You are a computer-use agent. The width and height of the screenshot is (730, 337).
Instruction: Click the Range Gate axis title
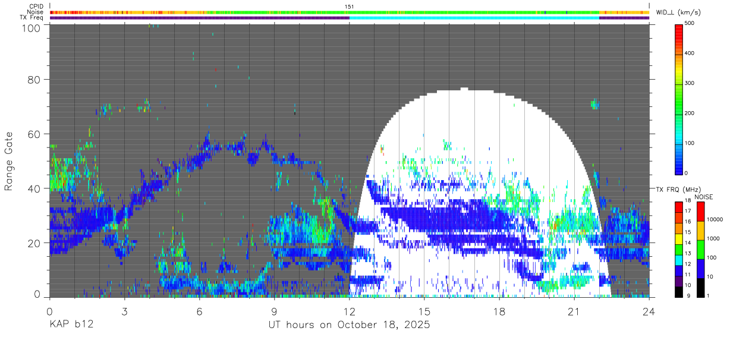(9, 161)
